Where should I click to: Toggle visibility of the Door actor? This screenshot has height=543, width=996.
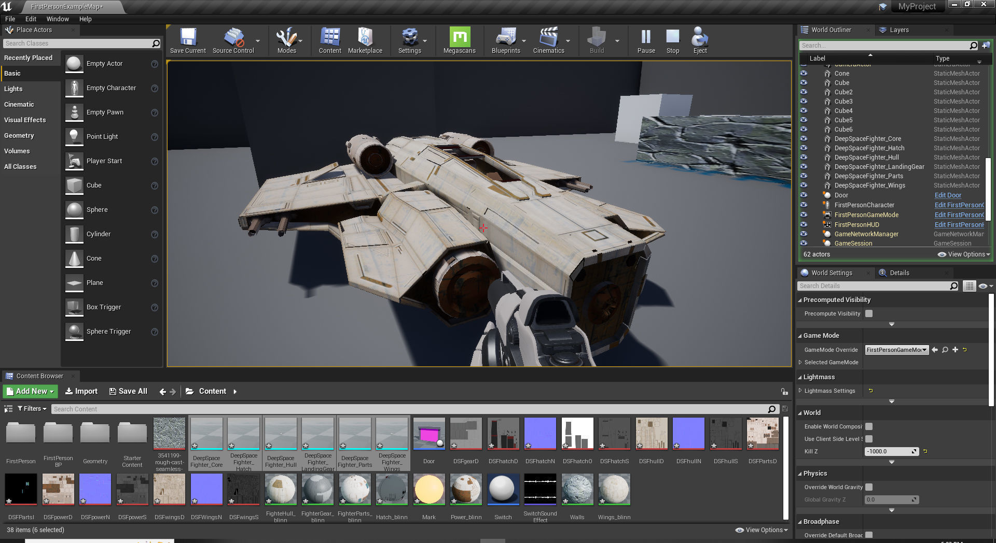804,195
